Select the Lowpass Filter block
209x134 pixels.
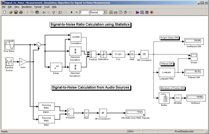point(167,72)
